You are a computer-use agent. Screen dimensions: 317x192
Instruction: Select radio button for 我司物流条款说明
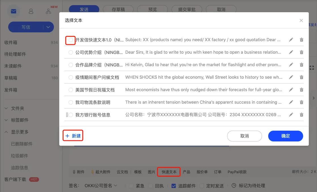(x=71, y=102)
